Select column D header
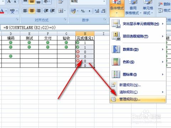171x128 pixels. [11, 34]
